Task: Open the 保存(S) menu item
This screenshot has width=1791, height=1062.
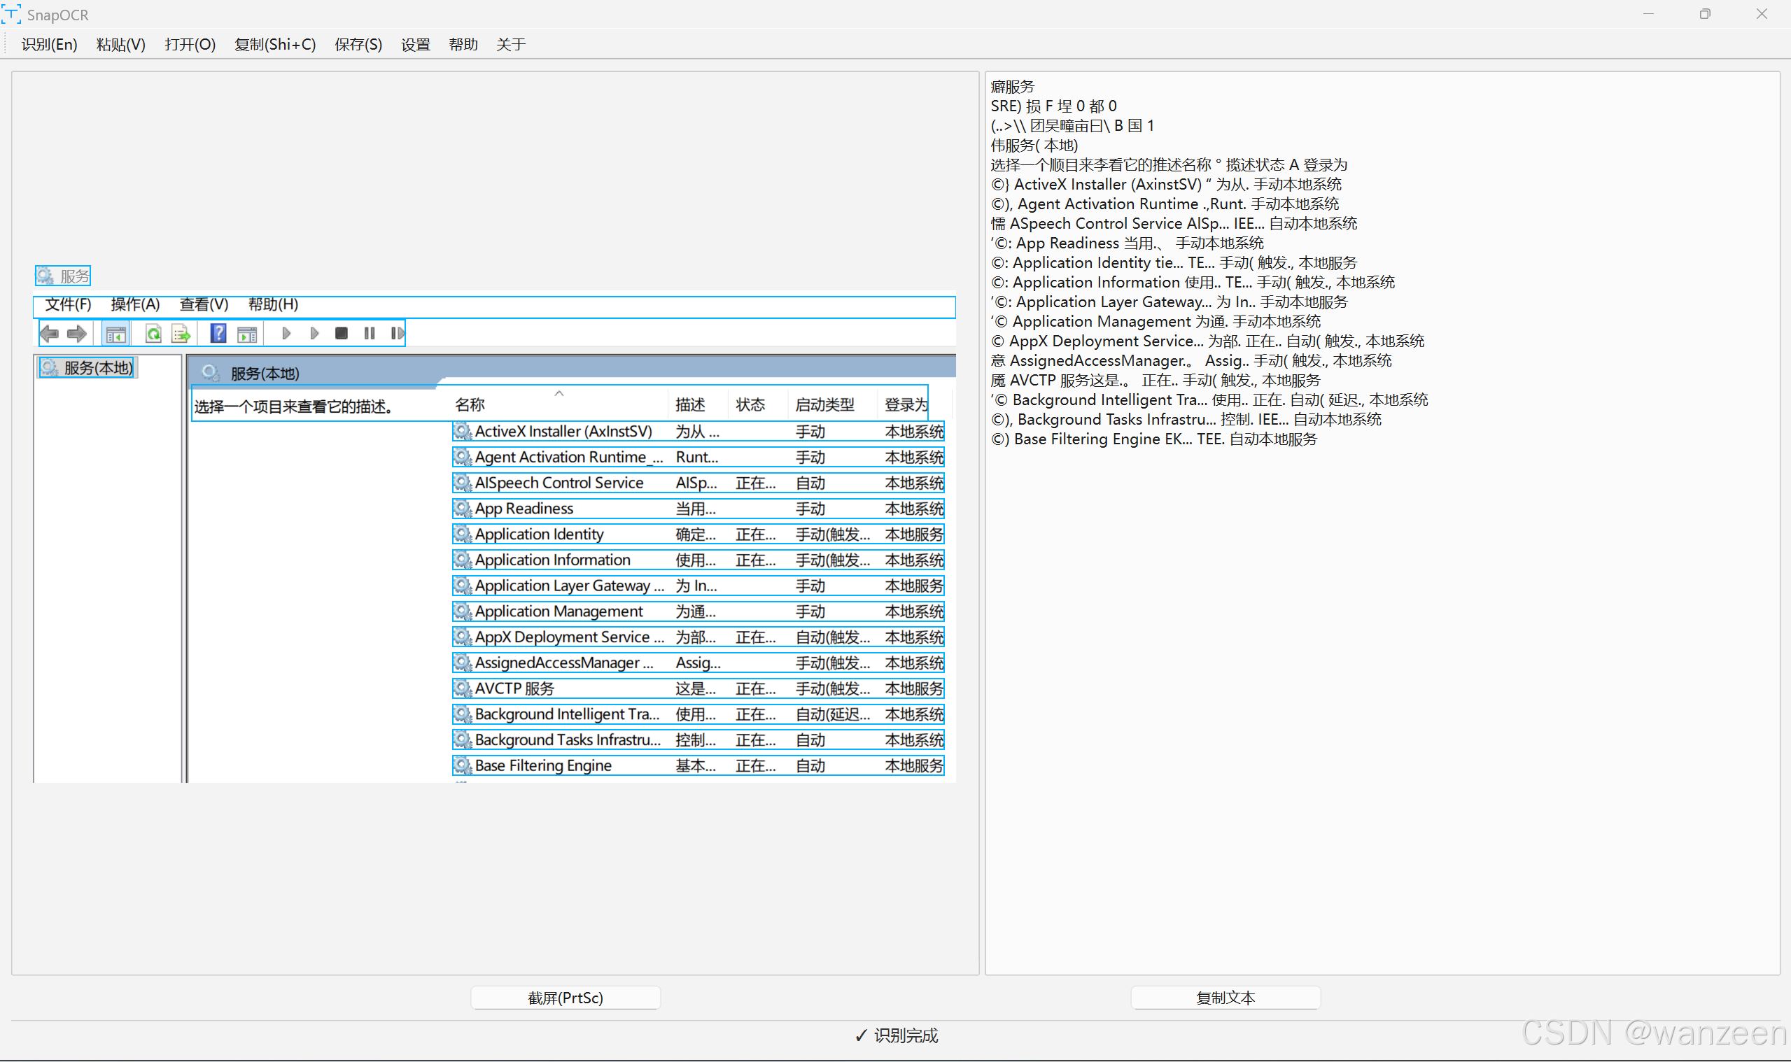Action: coord(358,44)
